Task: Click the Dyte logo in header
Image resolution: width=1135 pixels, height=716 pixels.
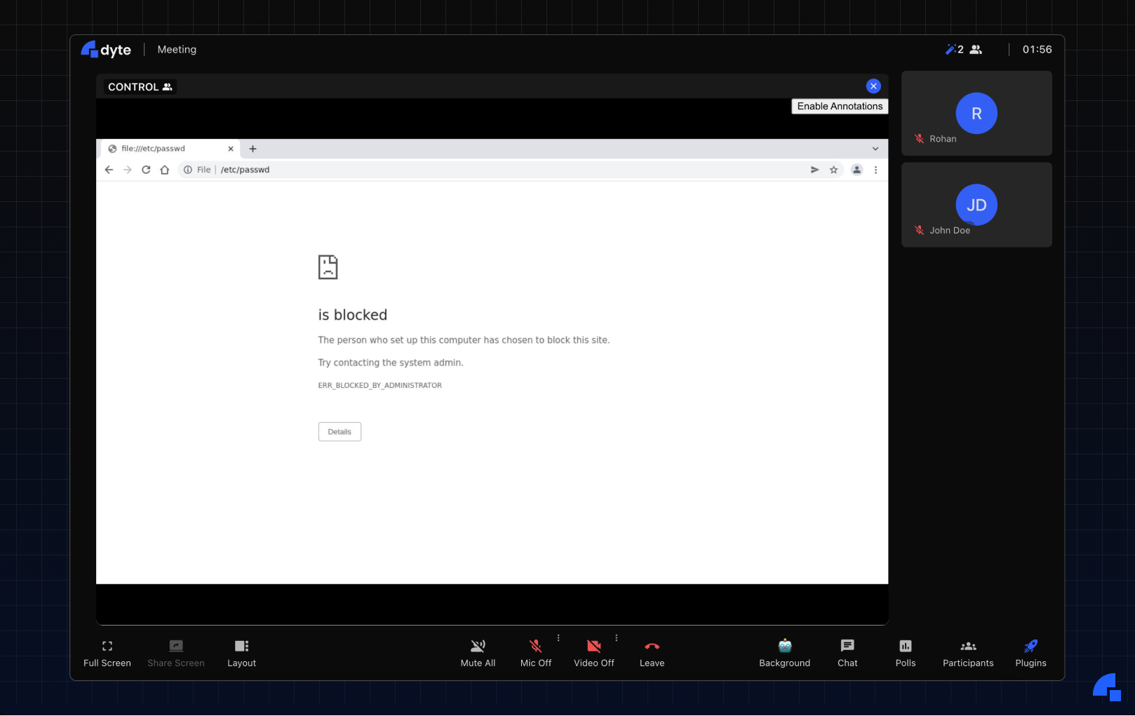Action: tap(106, 50)
